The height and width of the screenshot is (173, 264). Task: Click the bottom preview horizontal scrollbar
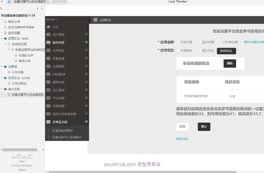(142, 172)
